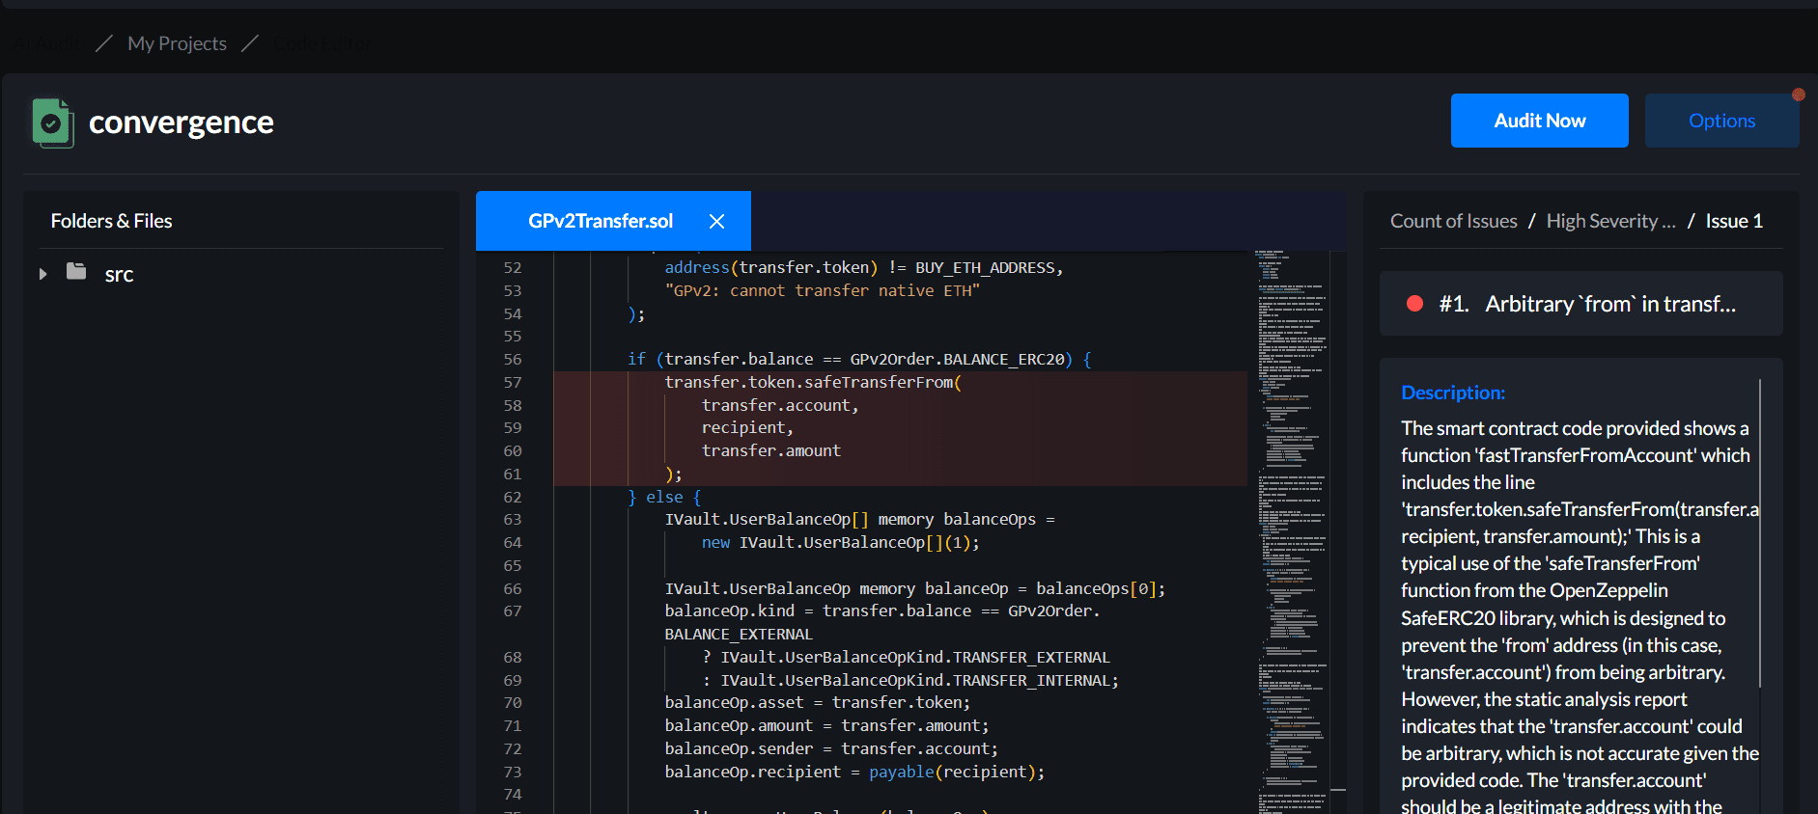Screen dimensions: 1818x814
Task: Click the Issue 1 breadcrumb
Action: [1733, 222]
